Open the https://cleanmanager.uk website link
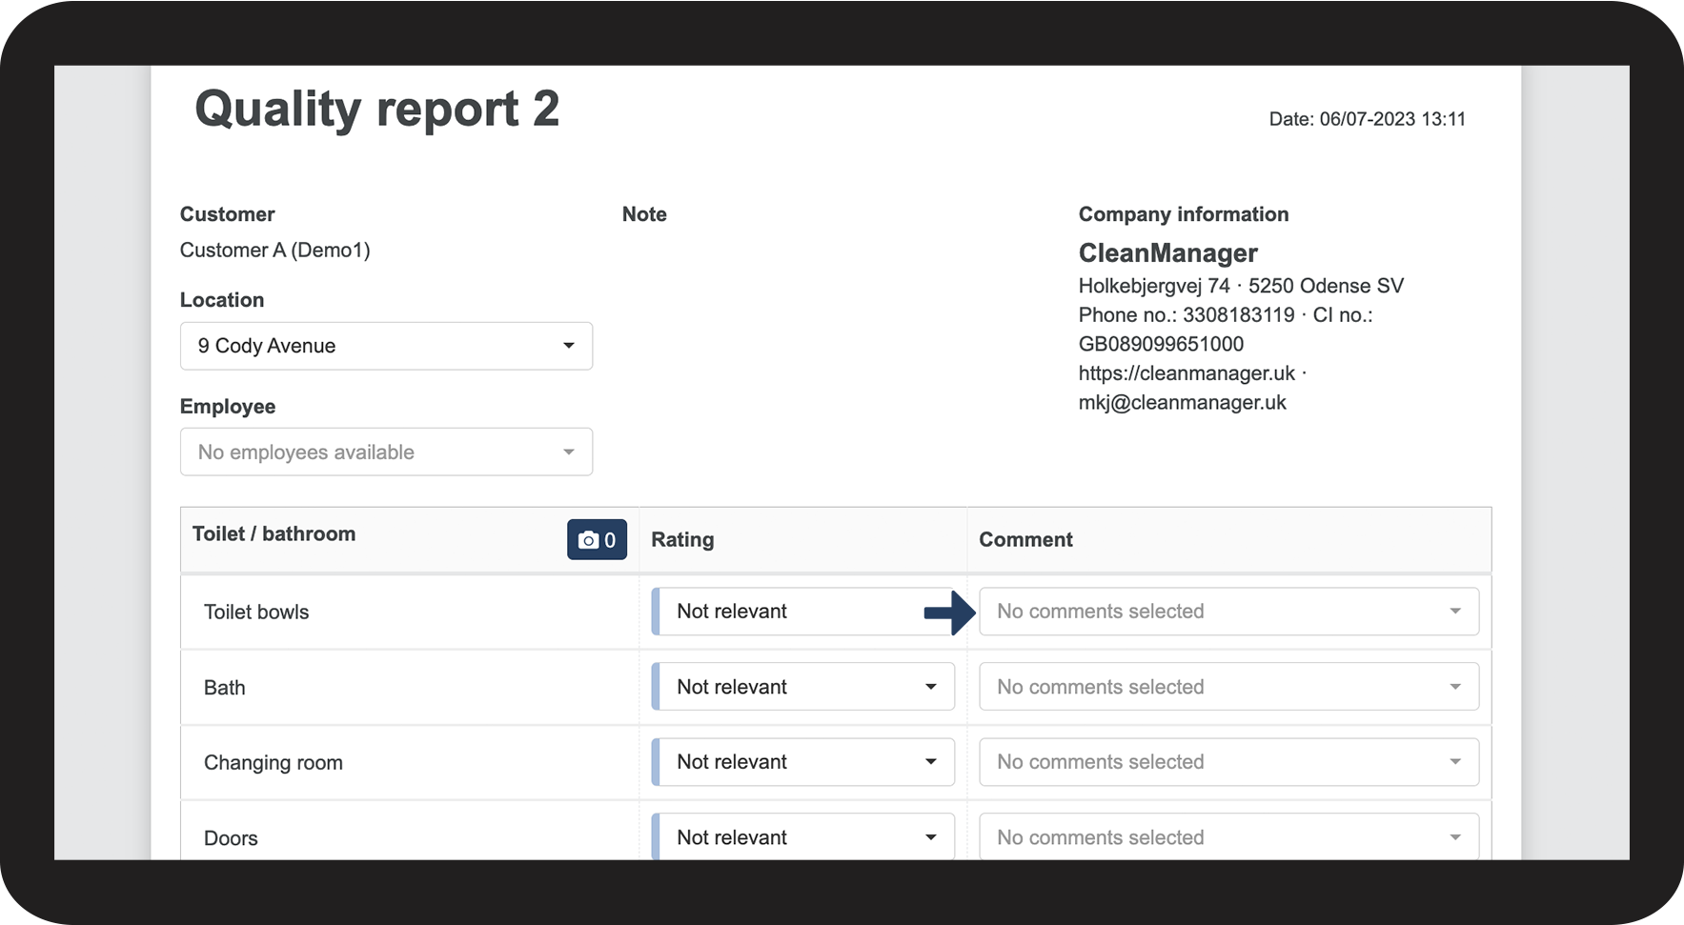 [x=1187, y=373]
